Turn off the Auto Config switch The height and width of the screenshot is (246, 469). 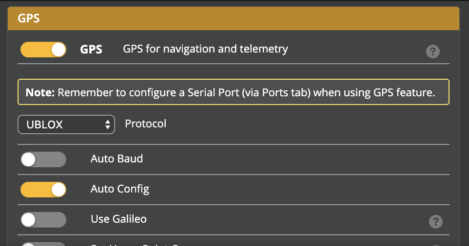43,190
